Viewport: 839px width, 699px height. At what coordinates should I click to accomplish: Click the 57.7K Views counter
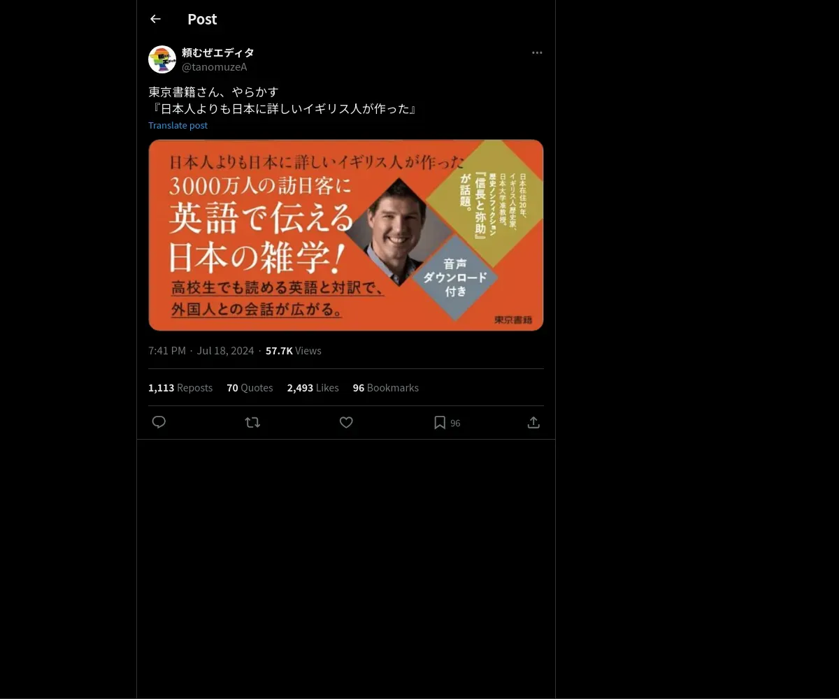(x=294, y=350)
